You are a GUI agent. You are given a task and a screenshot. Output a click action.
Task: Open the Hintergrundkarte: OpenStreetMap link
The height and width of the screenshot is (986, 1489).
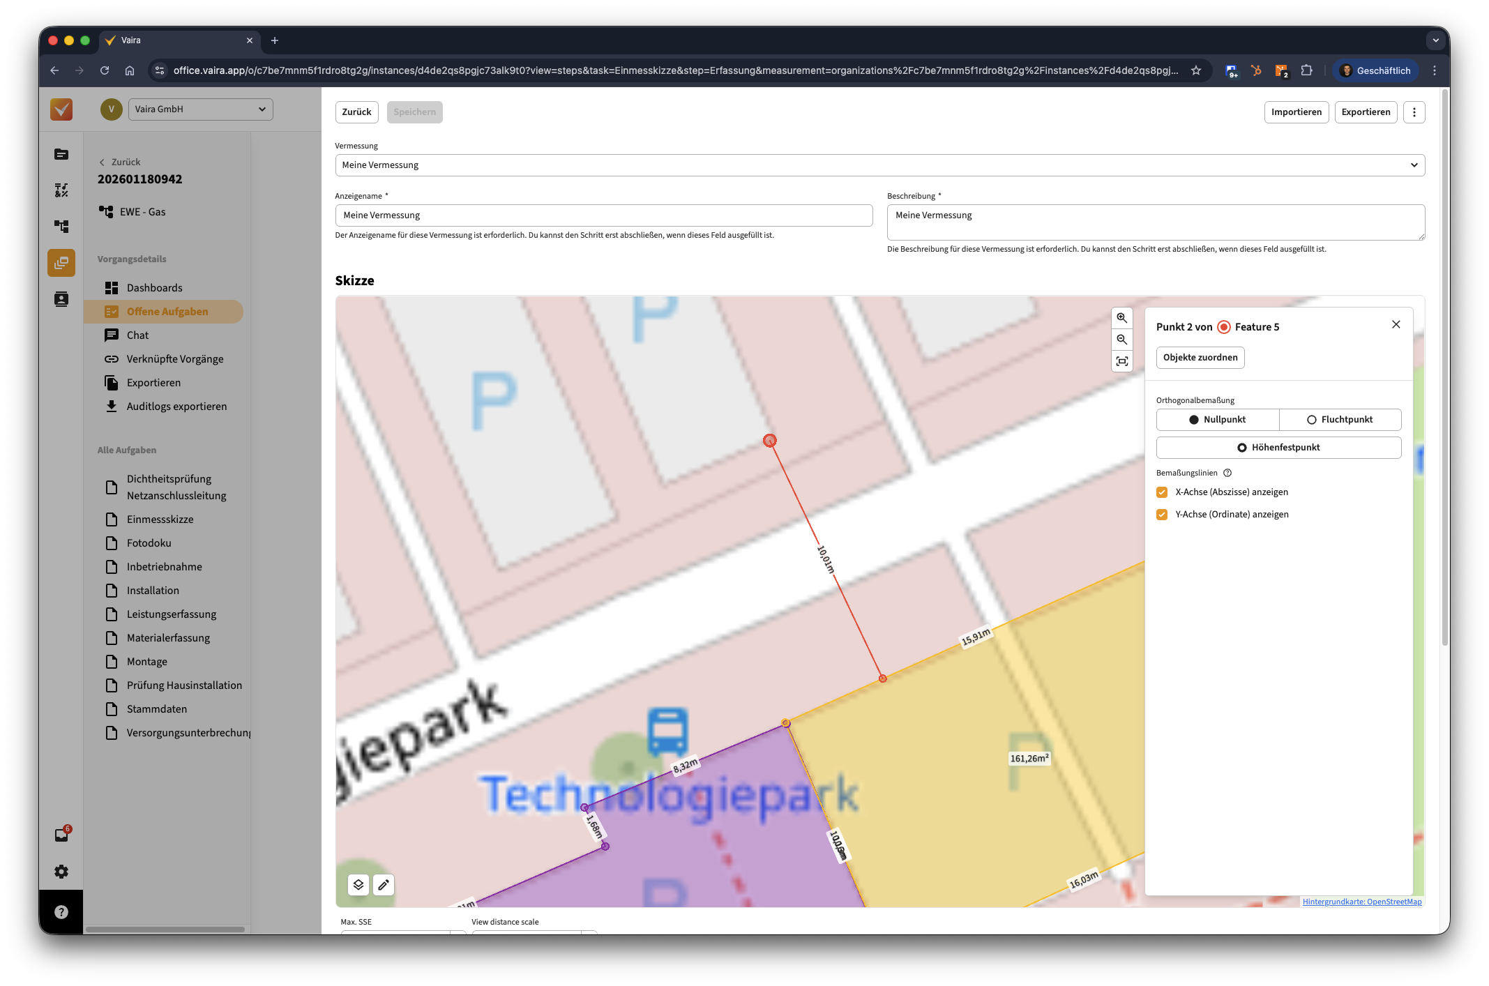coord(1361,902)
